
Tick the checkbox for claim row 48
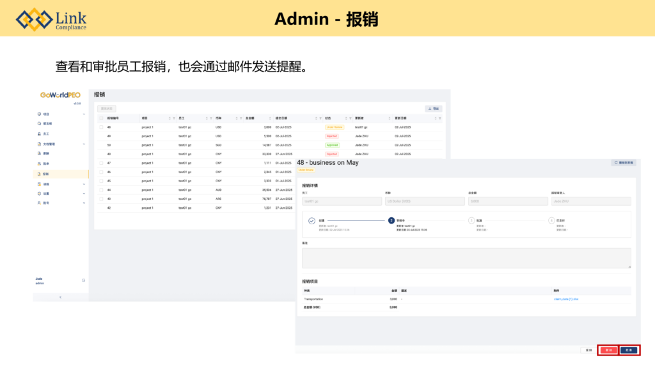click(101, 127)
